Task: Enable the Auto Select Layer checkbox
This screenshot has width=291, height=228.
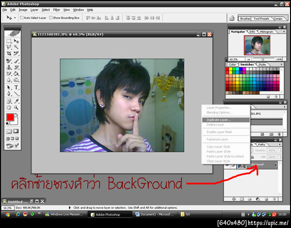Action: pos(22,18)
